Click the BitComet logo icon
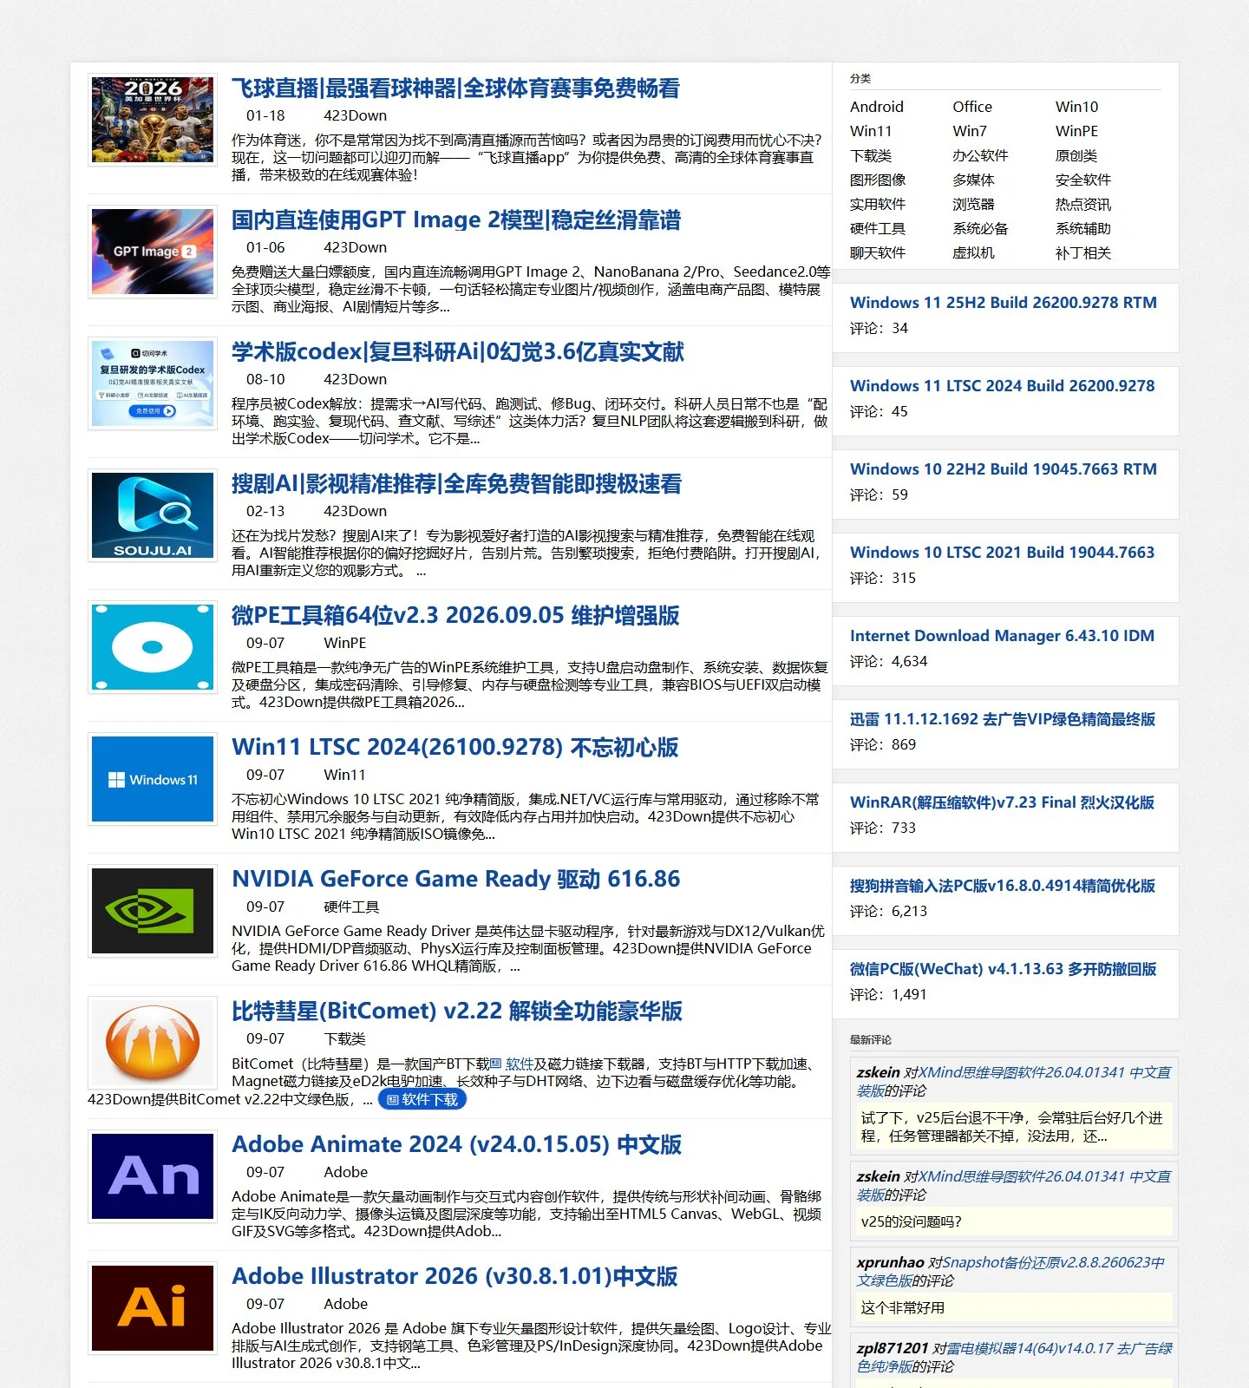 [x=153, y=1043]
